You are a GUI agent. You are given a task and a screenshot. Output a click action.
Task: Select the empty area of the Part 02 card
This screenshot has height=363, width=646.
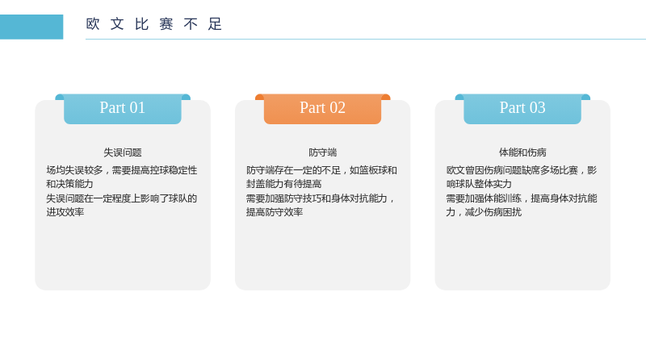click(322, 253)
